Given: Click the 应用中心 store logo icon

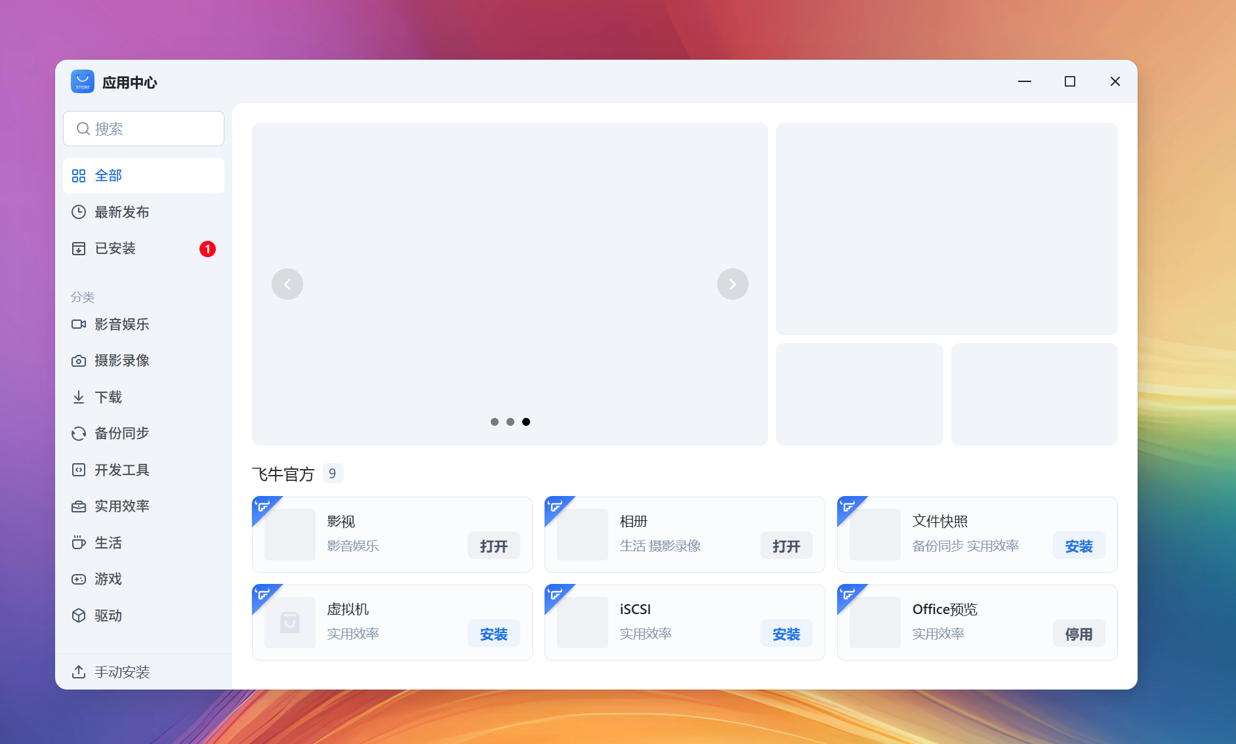Looking at the screenshot, I should 83,81.
